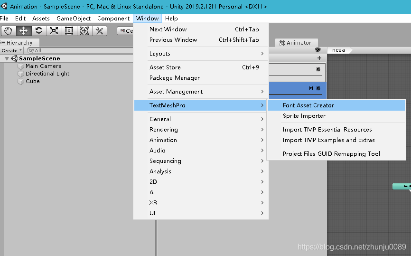Close the Window menu
This screenshot has width=411, height=256.
tap(147, 19)
